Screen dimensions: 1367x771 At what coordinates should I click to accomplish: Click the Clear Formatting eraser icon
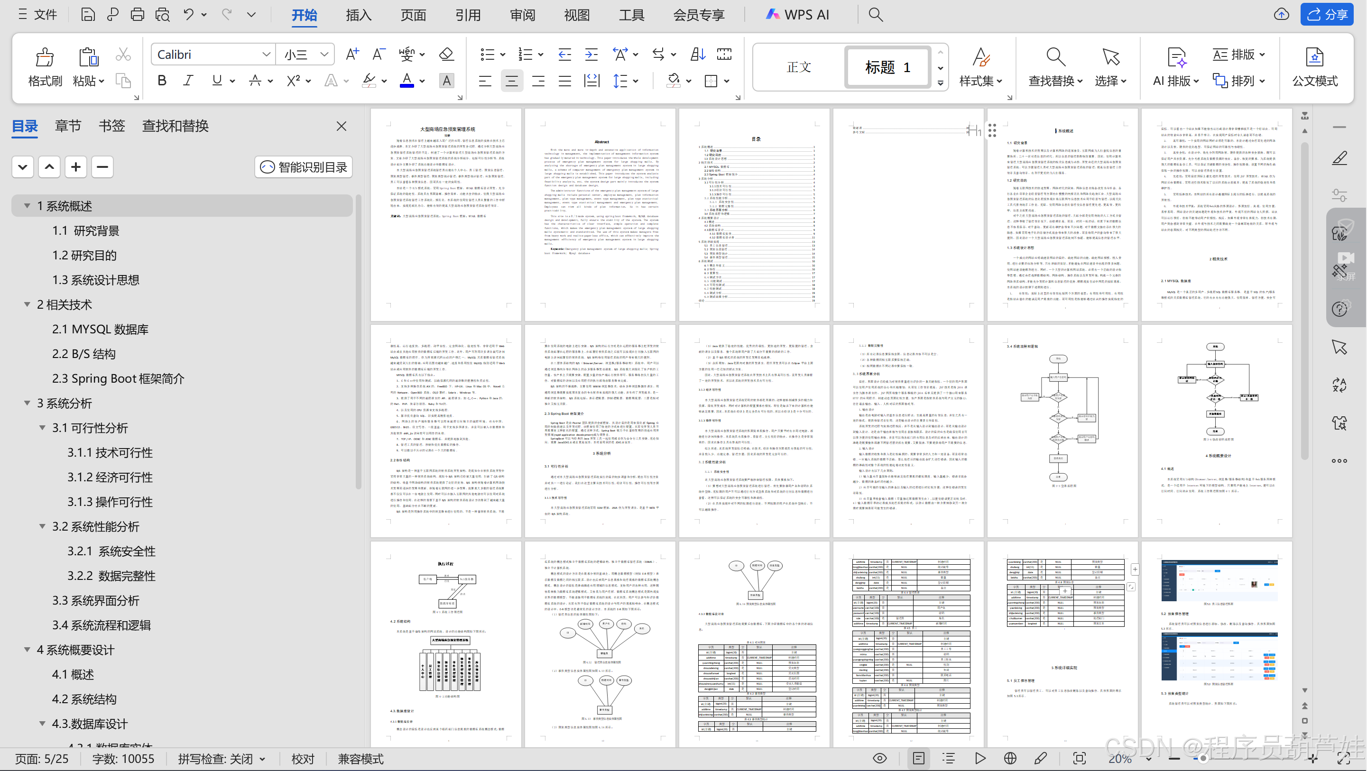click(446, 54)
